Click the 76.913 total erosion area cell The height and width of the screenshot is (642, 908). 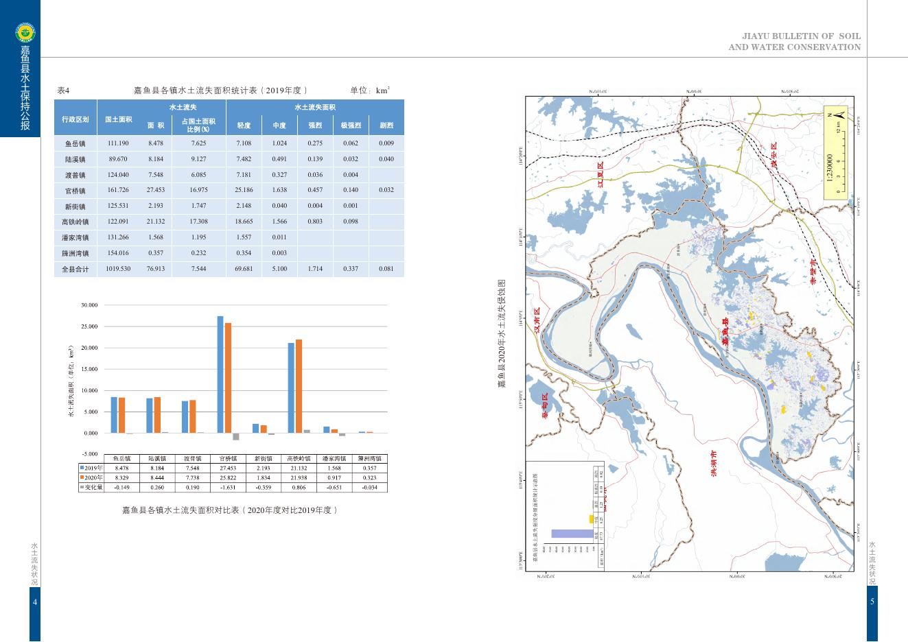point(156,270)
